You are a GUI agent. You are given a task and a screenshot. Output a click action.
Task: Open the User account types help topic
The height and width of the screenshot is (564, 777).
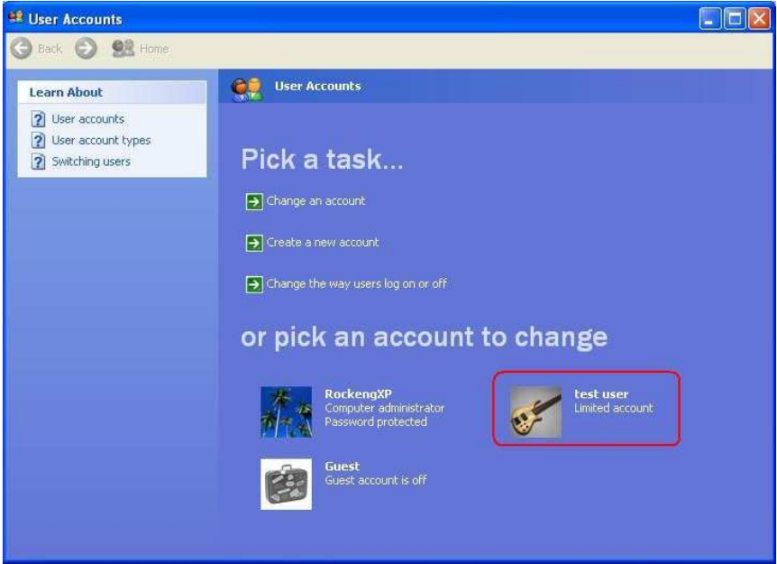(x=101, y=141)
